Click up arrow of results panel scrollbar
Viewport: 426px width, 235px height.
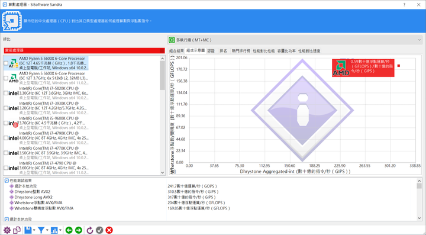419,181
